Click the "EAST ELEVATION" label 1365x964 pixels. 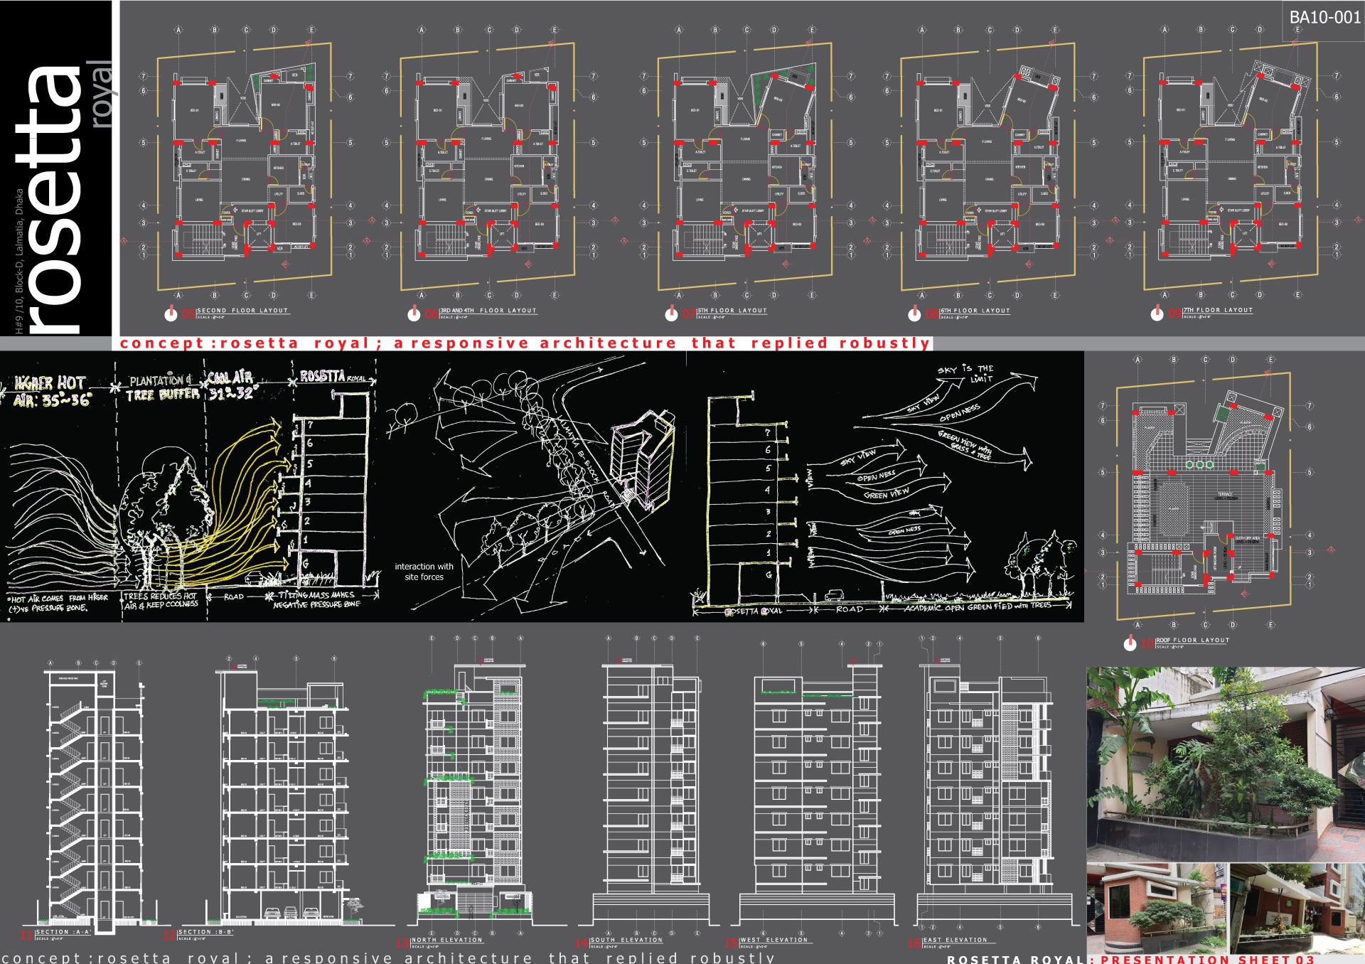[955, 940]
